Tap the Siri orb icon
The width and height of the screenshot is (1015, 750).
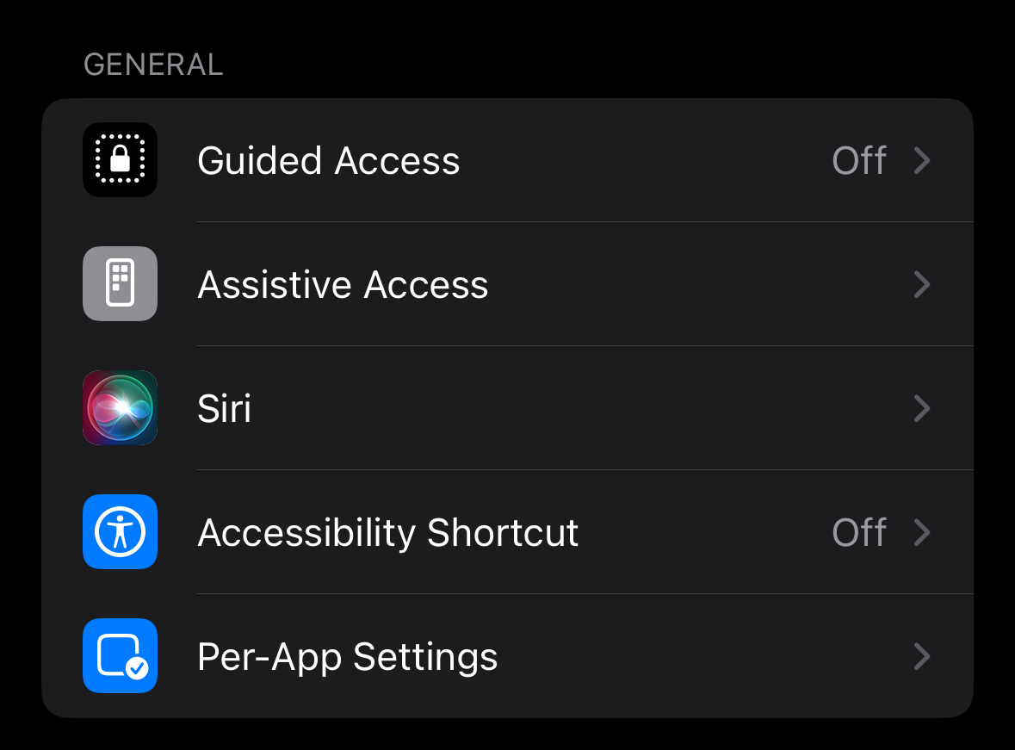click(x=120, y=407)
